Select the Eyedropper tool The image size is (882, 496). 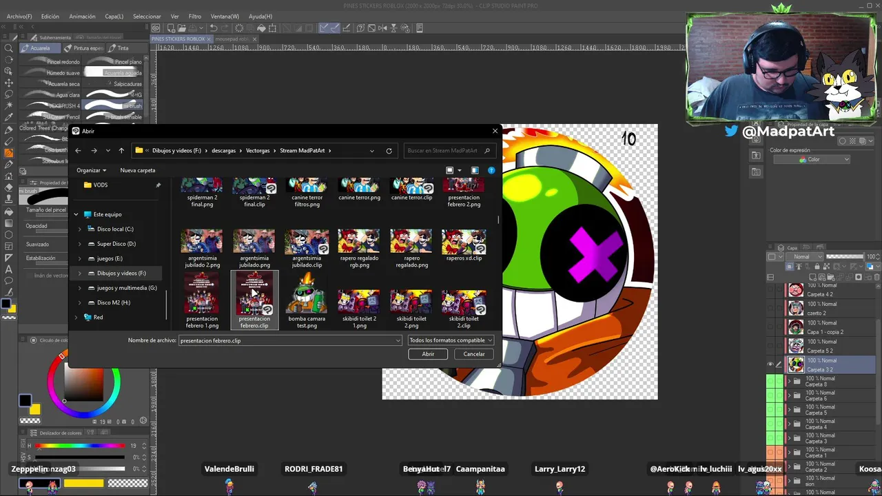[8, 116]
